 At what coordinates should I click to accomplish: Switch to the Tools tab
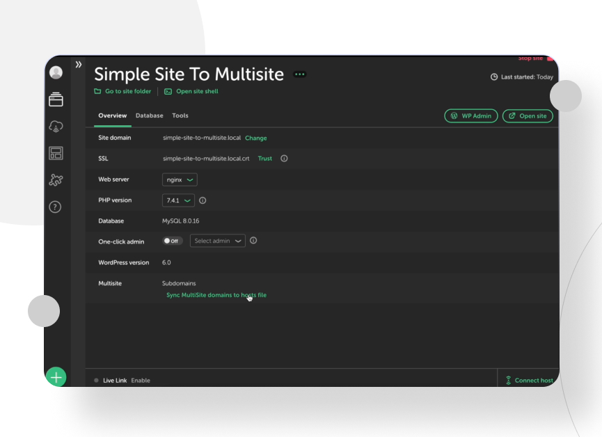[x=180, y=116]
